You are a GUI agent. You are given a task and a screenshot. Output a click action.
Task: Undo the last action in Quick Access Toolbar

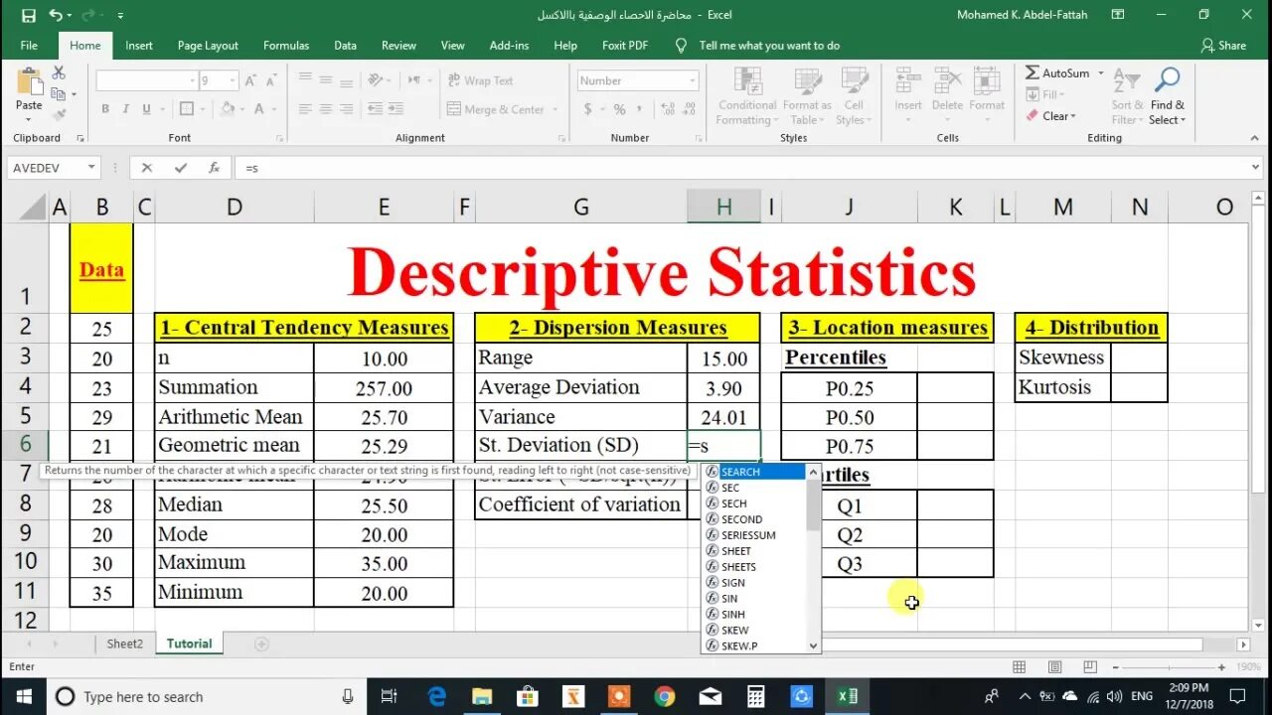(x=55, y=15)
